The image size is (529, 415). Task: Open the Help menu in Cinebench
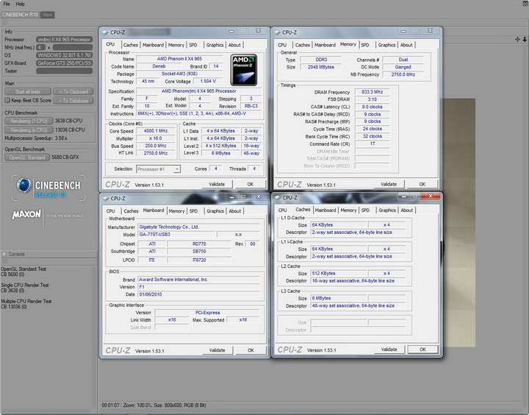pos(21,4)
